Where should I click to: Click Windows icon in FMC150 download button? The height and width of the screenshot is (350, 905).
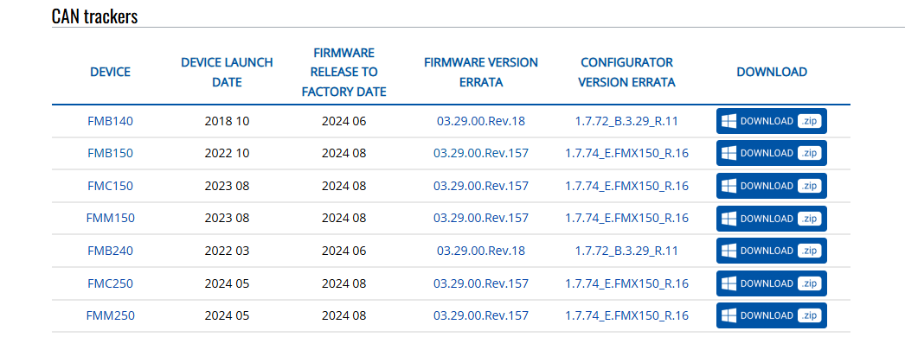[x=728, y=186]
